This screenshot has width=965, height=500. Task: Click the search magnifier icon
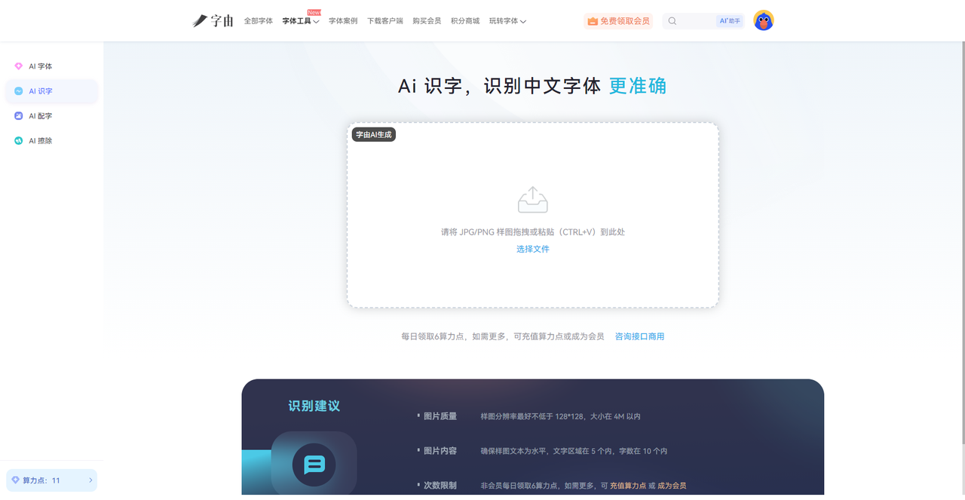click(672, 21)
